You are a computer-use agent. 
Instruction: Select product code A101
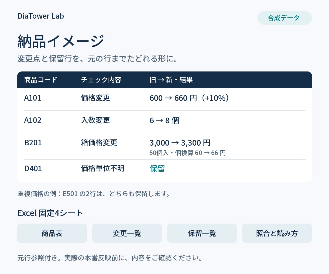(x=33, y=98)
